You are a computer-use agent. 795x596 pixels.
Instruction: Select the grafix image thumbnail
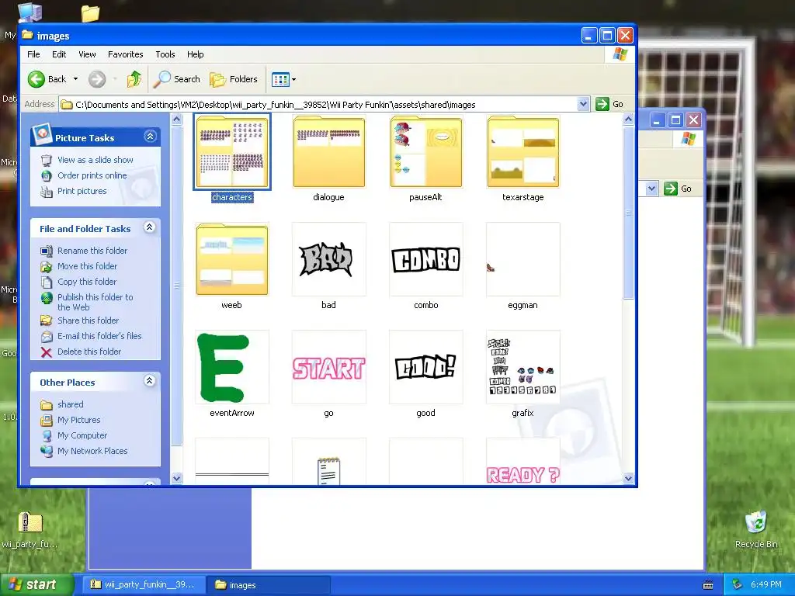pyautogui.click(x=522, y=367)
